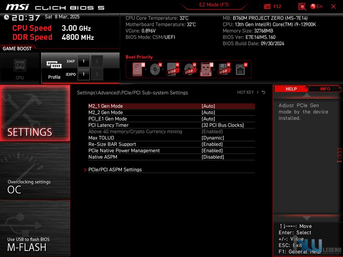Select the USB floppy boot device icon
343x257 pixels.
(x=224, y=69)
